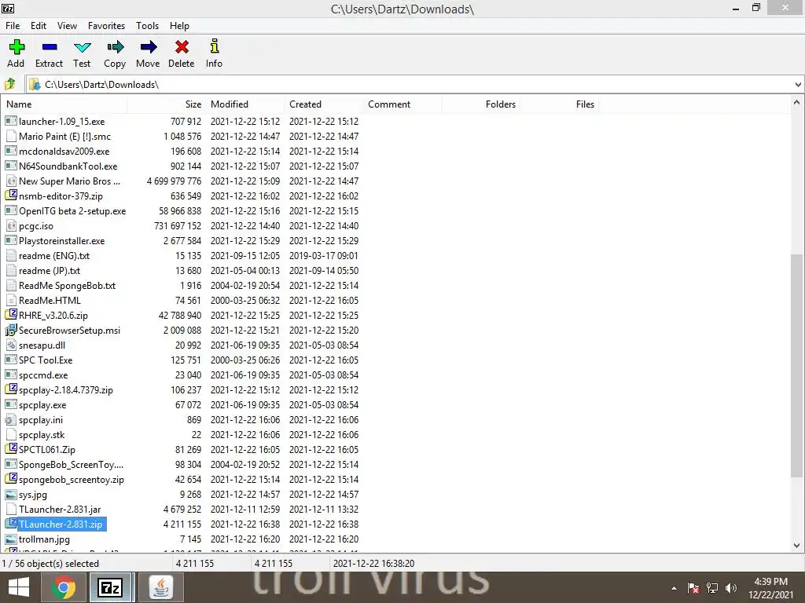805x603 pixels.
Task: Open Google Chrome from the taskbar
Action: pyautogui.click(x=64, y=587)
